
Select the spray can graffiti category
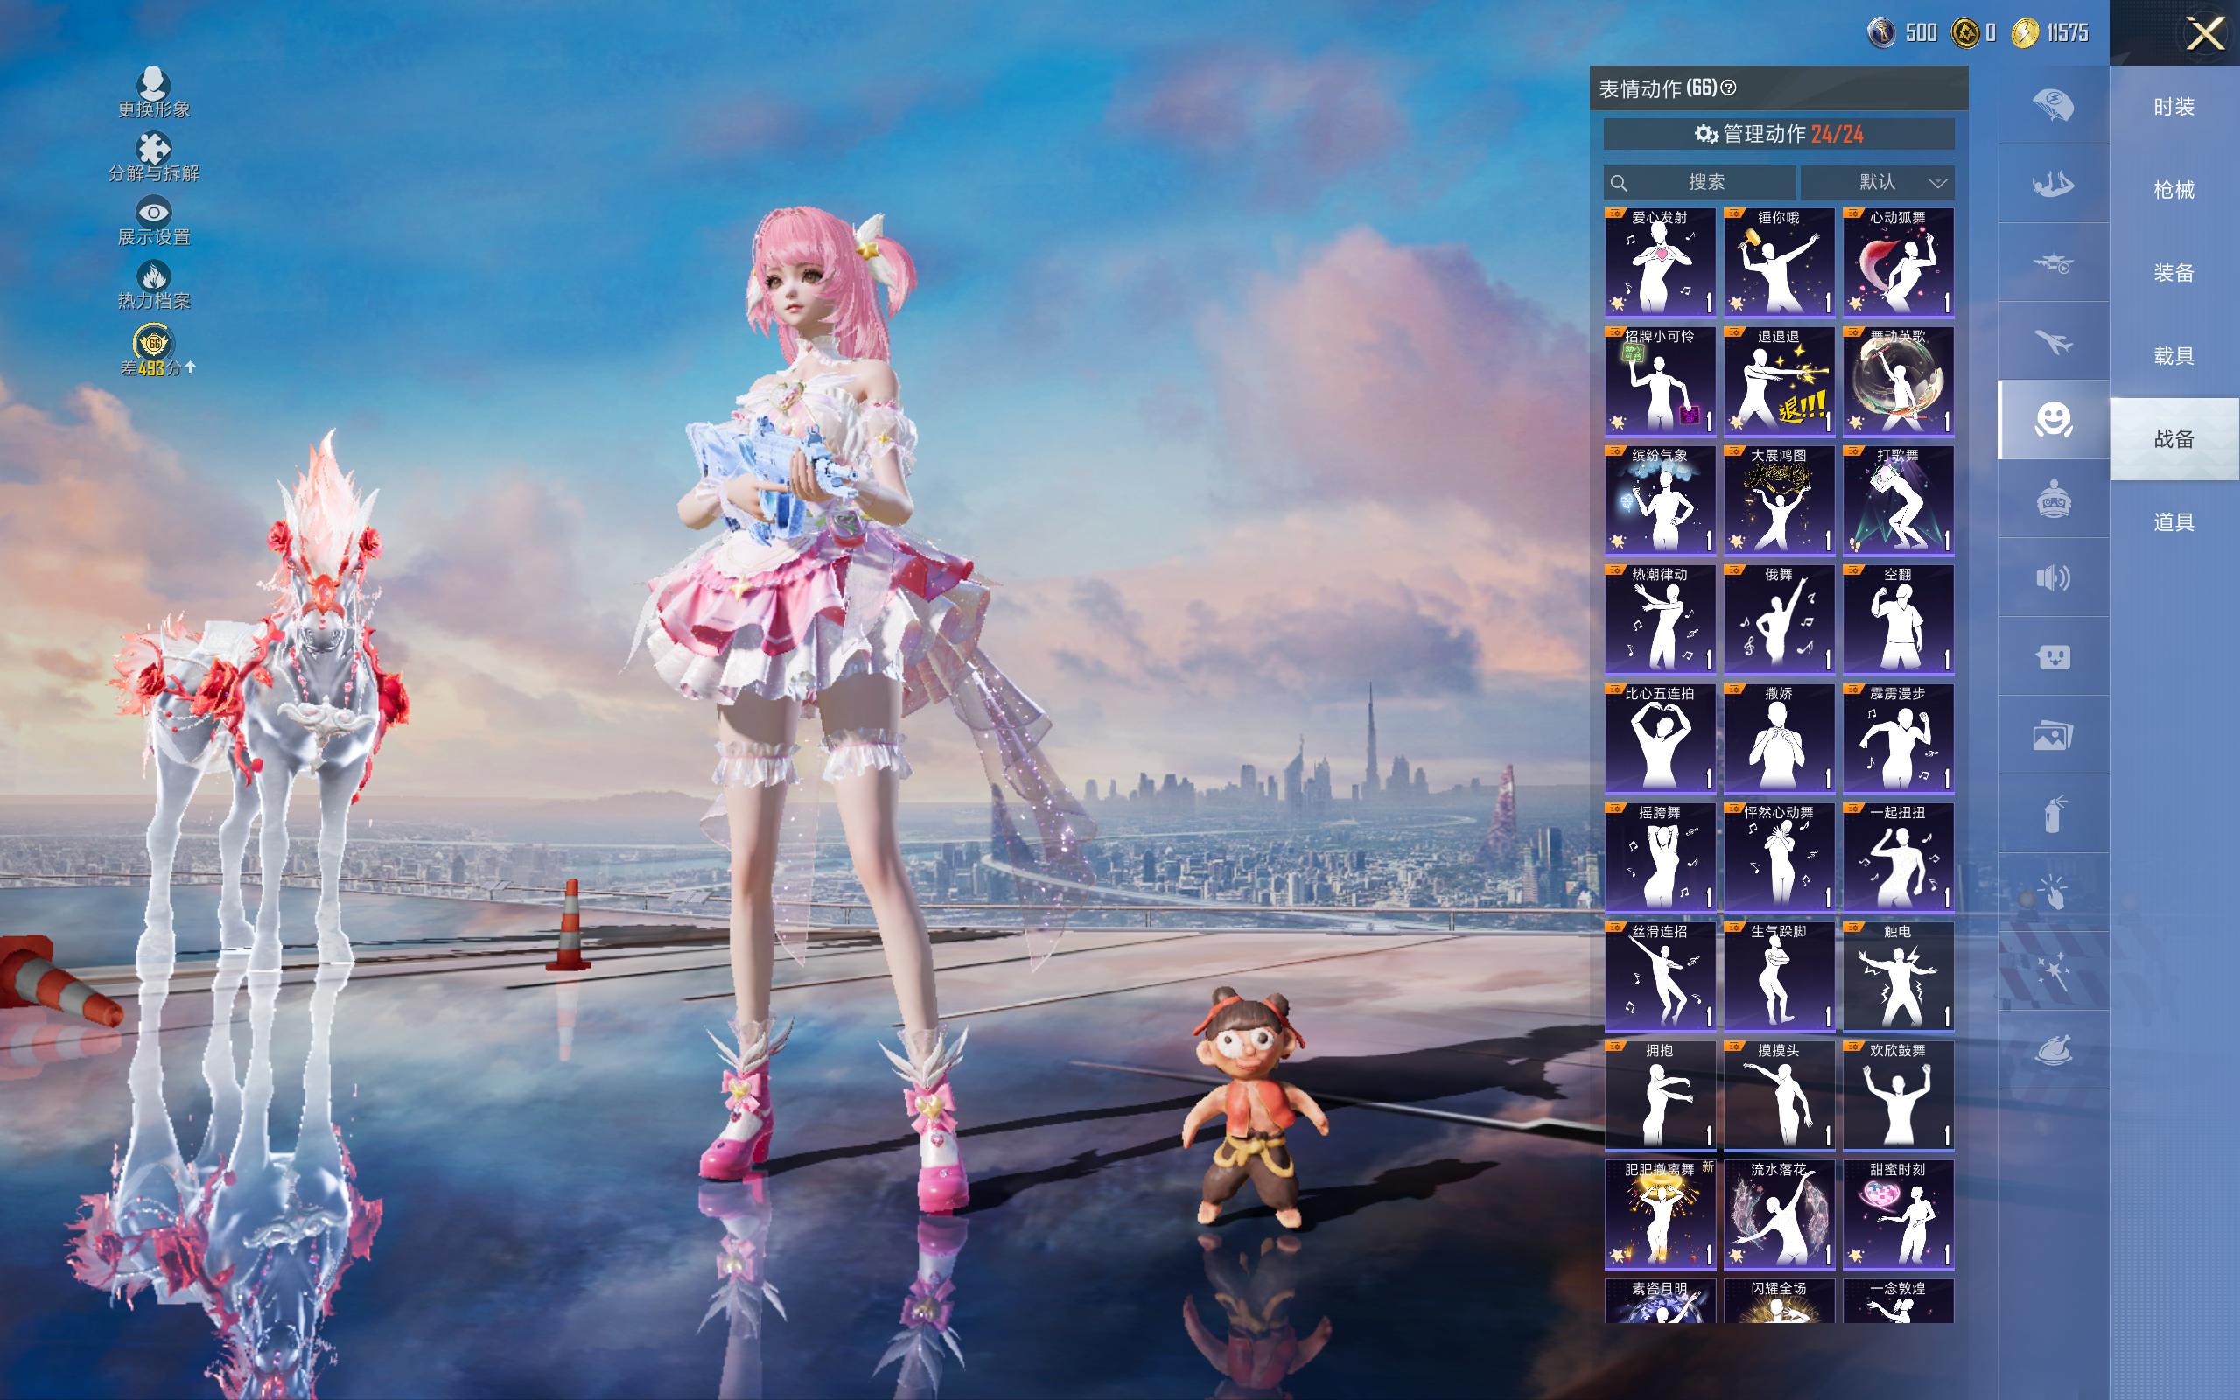[x=2052, y=815]
